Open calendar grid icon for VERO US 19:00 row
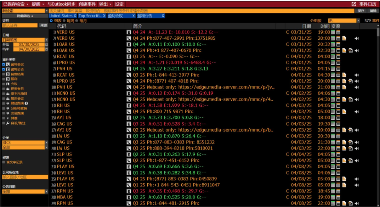This screenshot has width=380, height=207. pos(333,32)
